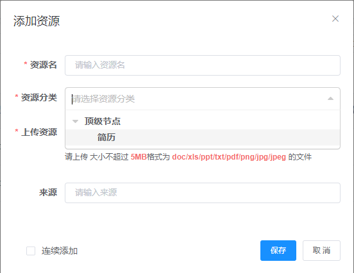The width and height of the screenshot is (354, 273).
Task: Click the 资源名 field label
Action: (x=44, y=65)
